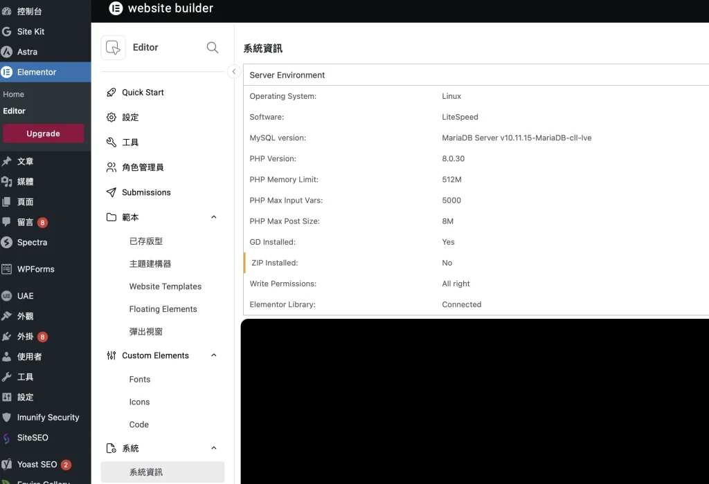The width and height of the screenshot is (709, 484).
Task: Click the wrench icon next to 工具
Action: [111, 142]
